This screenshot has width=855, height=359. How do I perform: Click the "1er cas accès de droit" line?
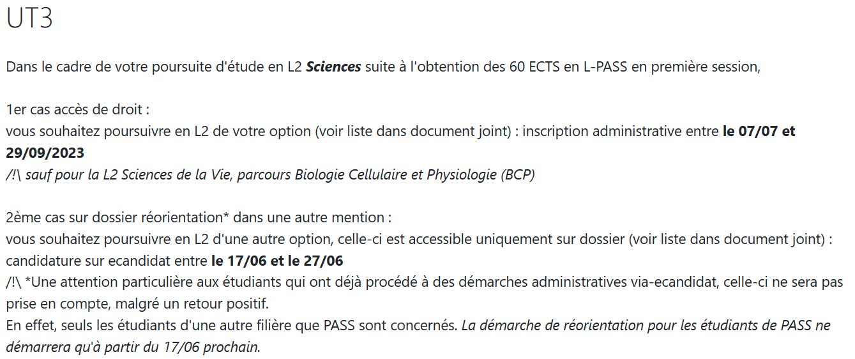[77, 110]
